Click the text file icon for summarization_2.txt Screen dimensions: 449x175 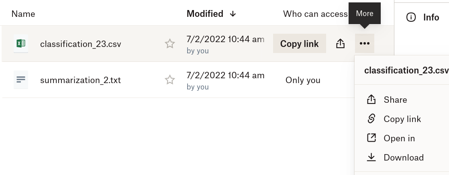20,80
